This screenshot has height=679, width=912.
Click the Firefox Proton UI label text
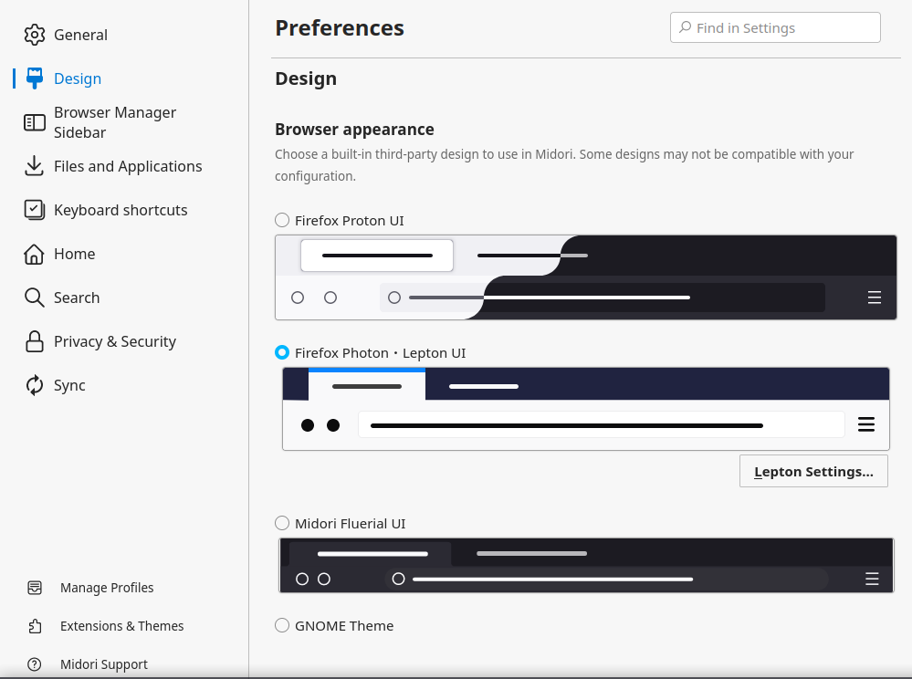(x=349, y=220)
